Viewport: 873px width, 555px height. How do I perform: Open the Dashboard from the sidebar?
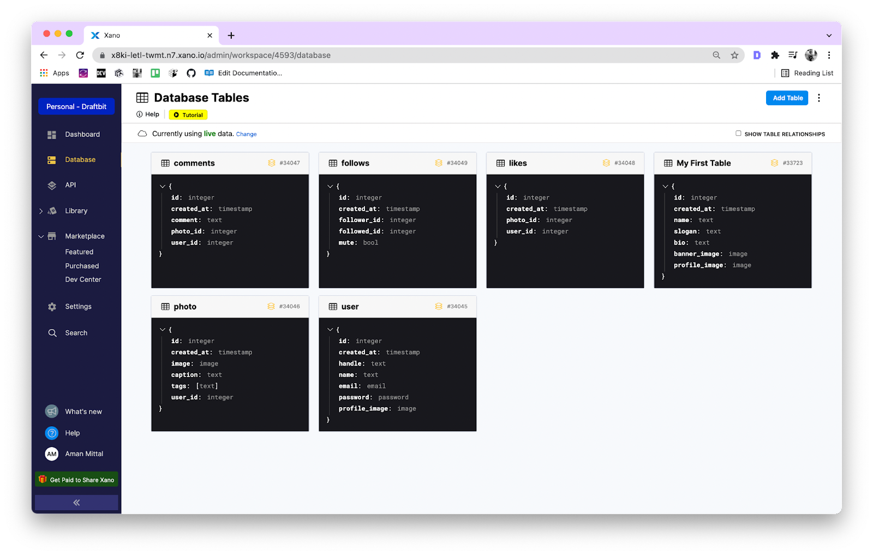(82, 134)
